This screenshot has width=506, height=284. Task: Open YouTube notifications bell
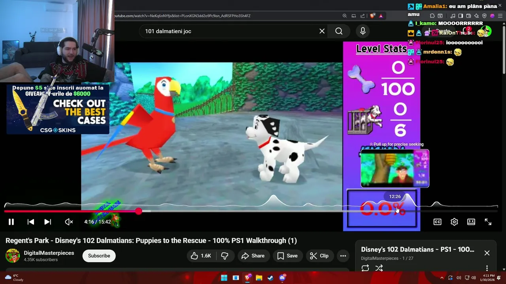466,31
